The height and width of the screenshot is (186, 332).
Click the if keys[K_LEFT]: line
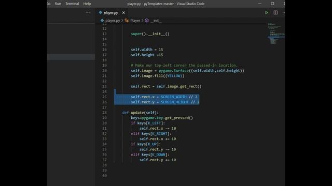[x=148, y=123]
